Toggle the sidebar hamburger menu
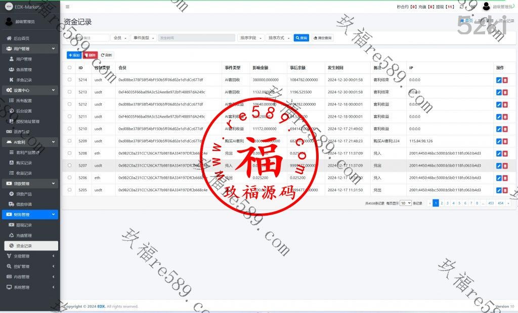Viewport: 518px width, 313px height. click(x=68, y=7)
